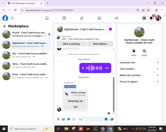Click the house thumbnail in right panel

coord(139,32)
